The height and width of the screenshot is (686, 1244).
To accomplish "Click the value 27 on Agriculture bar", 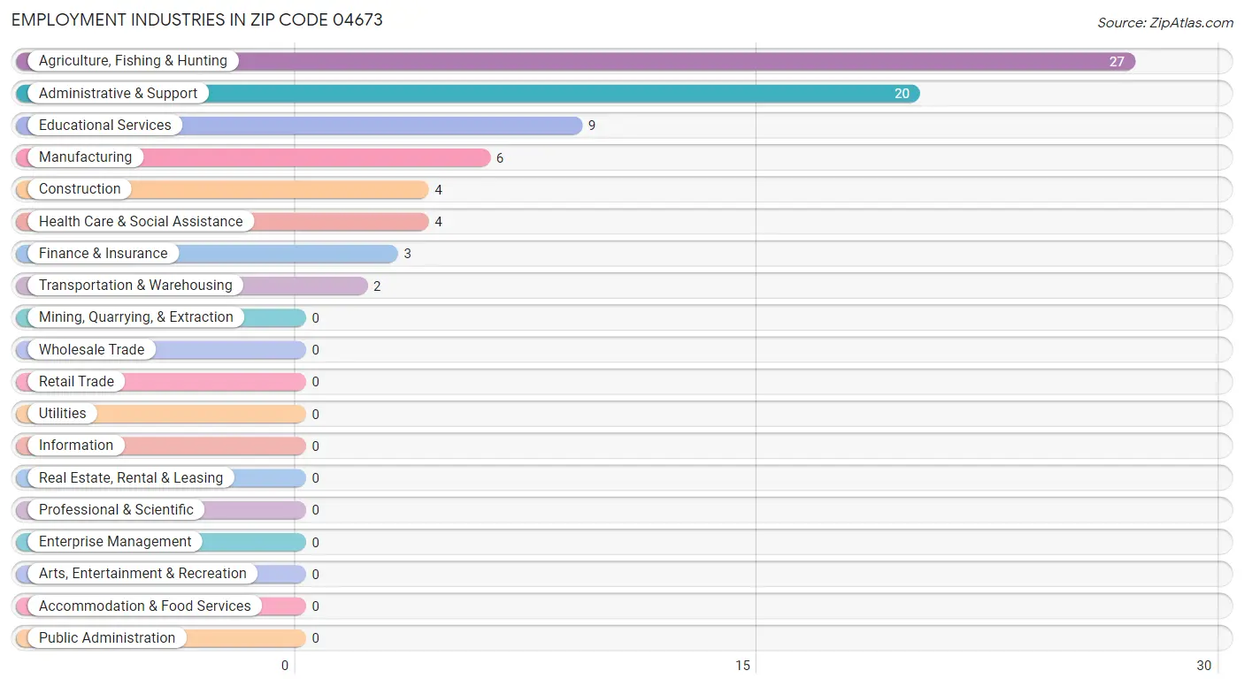I will pyautogui.click(x=1117, y=62).
